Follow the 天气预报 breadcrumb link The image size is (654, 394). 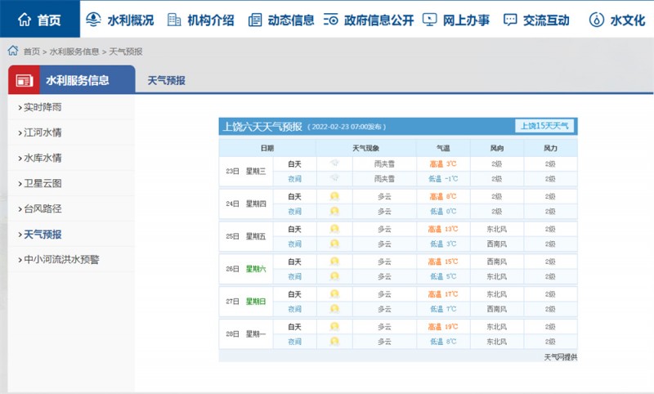coord(126,51)
